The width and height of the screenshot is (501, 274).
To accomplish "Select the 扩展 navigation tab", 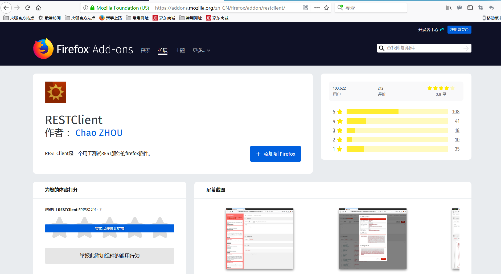I will (163, 50).
